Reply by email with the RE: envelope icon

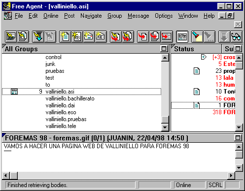101,36
